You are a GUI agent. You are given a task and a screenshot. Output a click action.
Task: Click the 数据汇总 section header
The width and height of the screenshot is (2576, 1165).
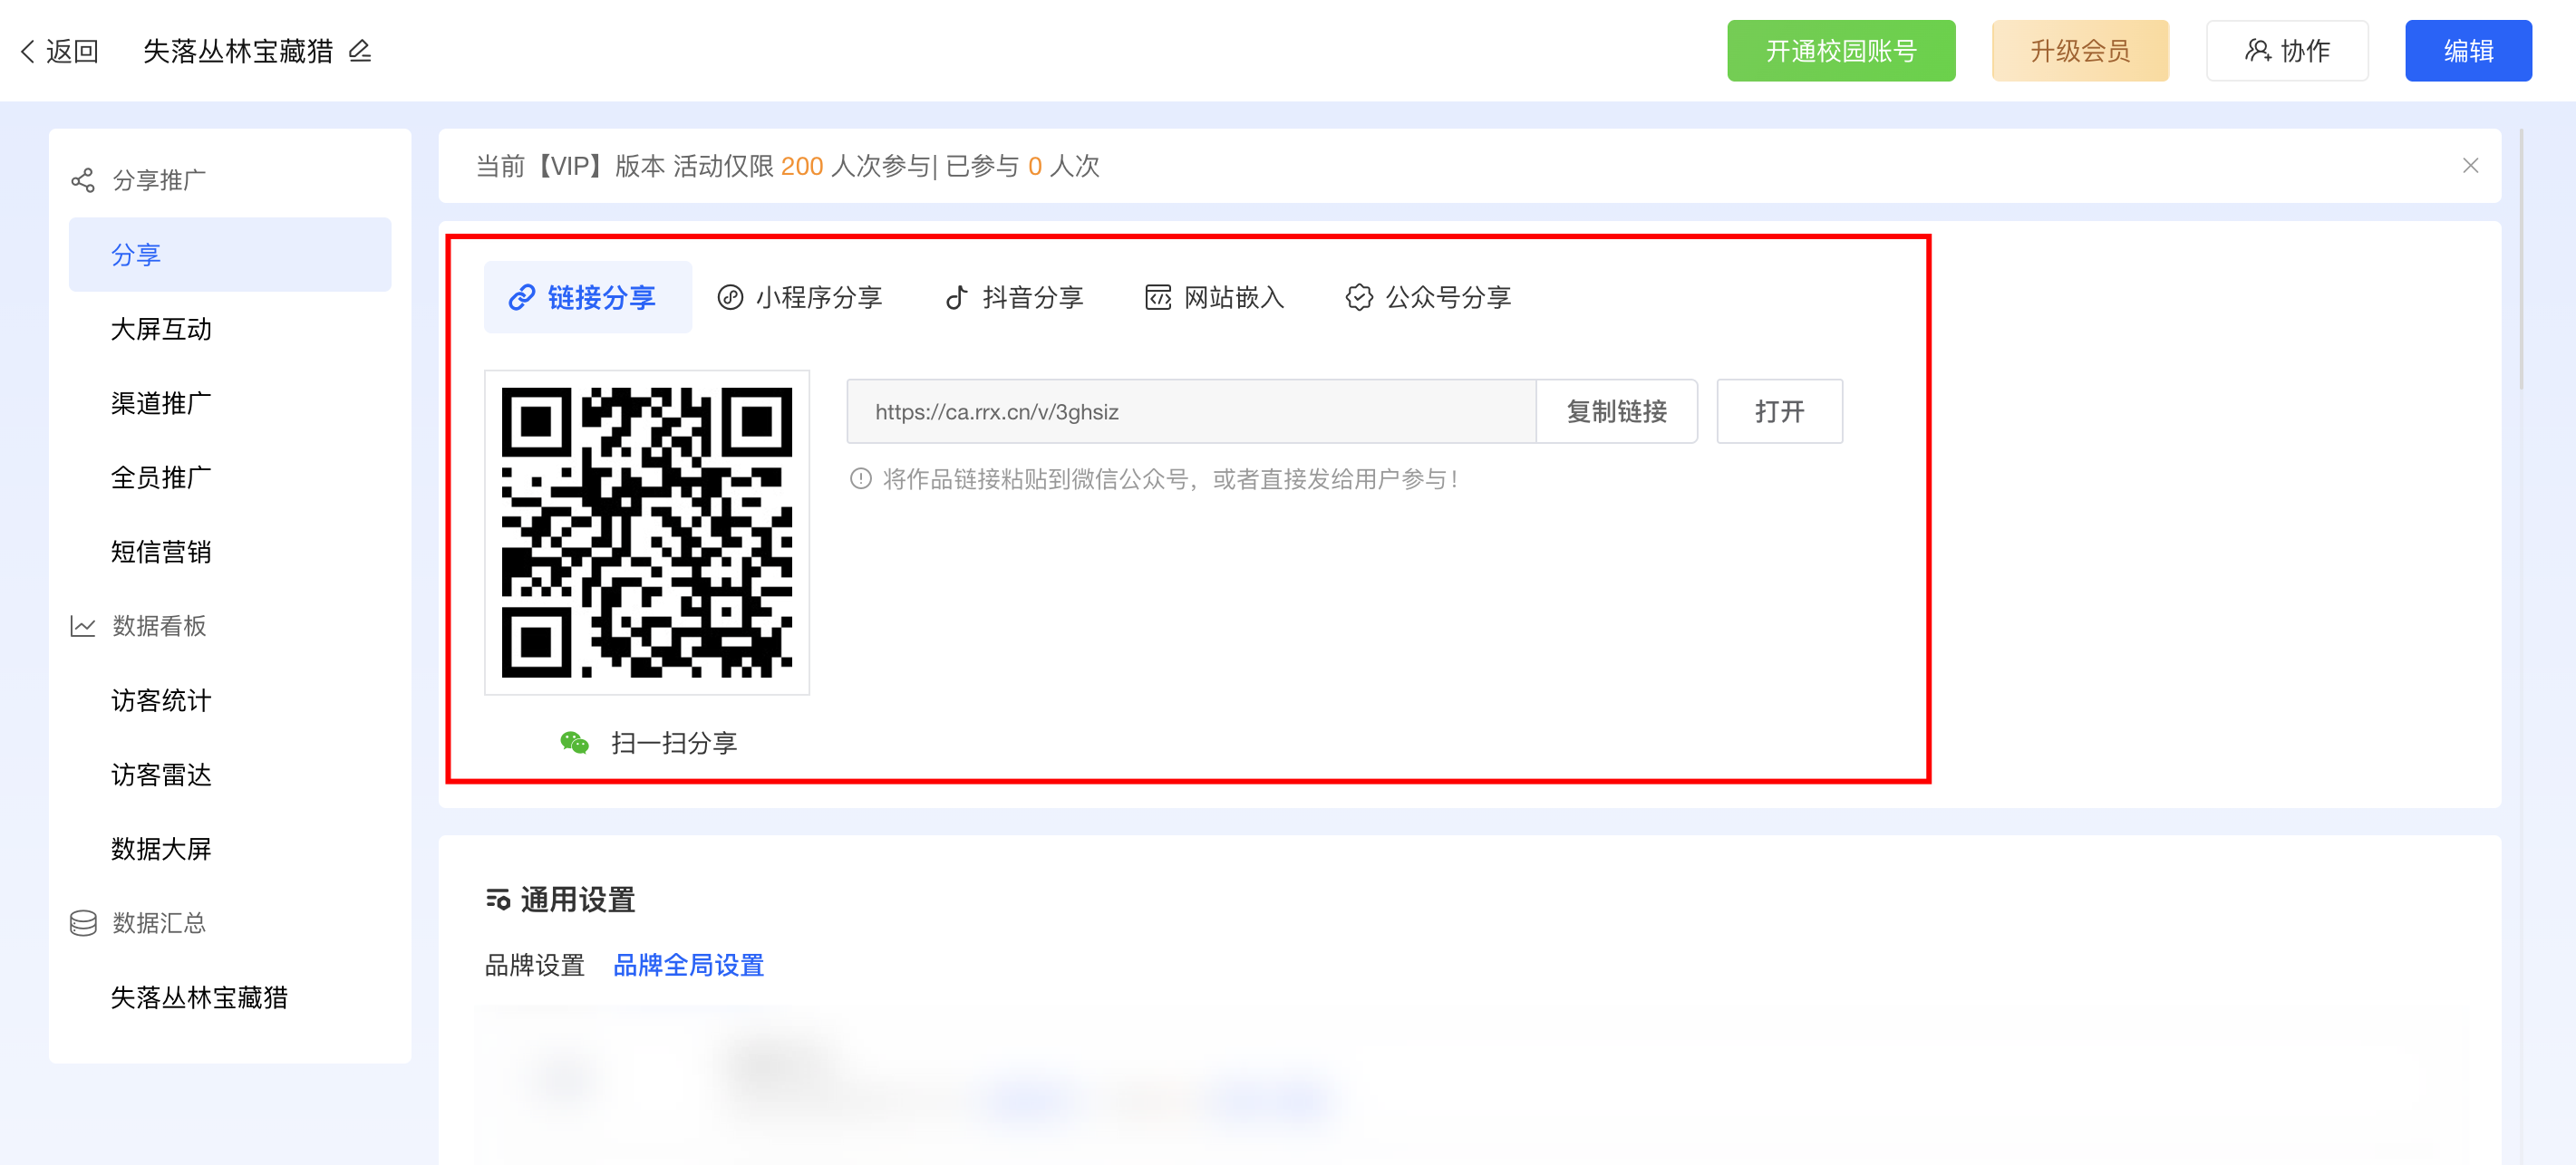pos(159,923)
